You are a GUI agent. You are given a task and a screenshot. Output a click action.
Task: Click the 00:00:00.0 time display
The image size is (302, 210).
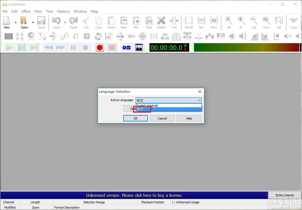pos(169,47)
